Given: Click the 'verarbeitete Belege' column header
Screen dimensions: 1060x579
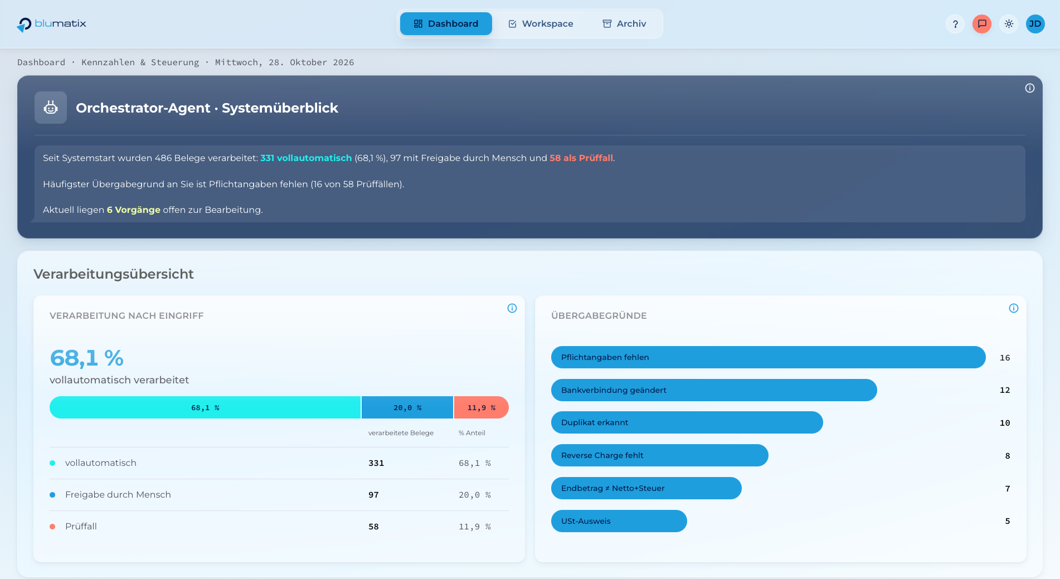Looking at the screenshot, I should point(401,433).
